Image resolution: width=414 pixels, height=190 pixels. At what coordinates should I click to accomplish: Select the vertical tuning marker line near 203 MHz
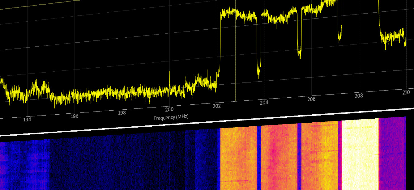tap(236, 50)
